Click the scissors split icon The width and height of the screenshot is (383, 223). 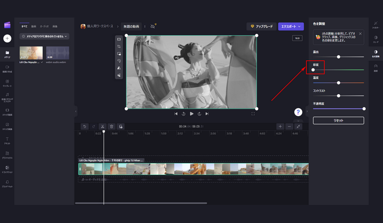(x=102, y=126)
